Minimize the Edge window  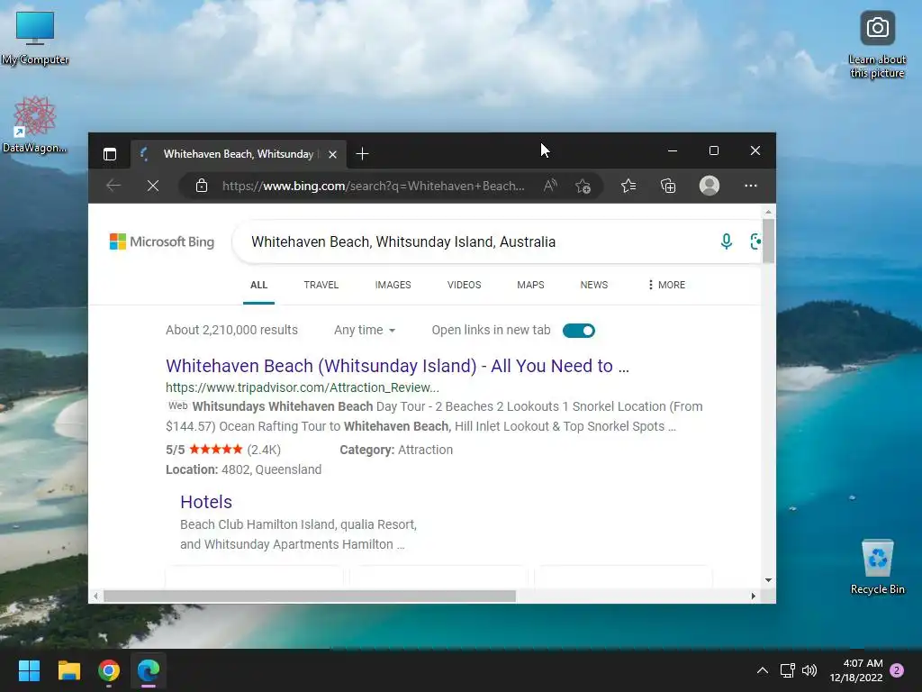[672, 150]
